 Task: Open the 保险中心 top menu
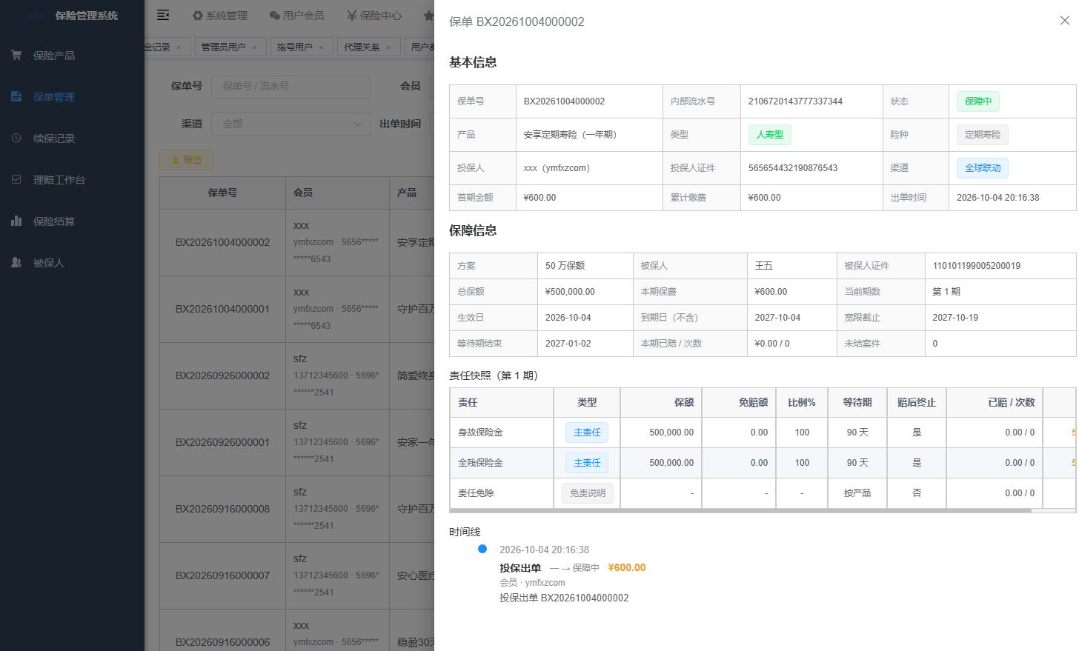pyautogui.click(x=374, y=16)
